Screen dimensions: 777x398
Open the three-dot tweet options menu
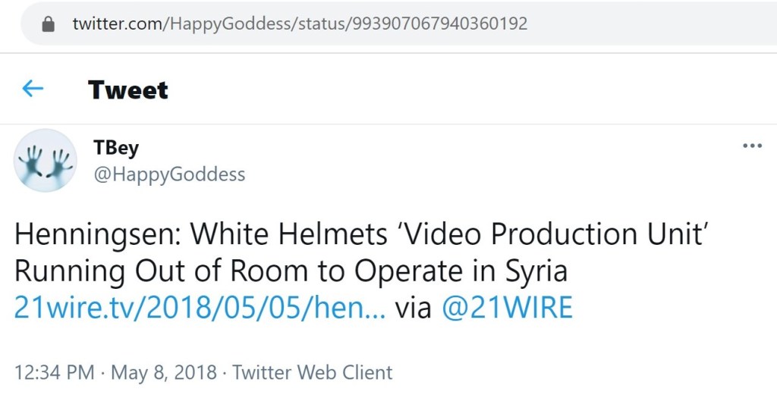751,146
